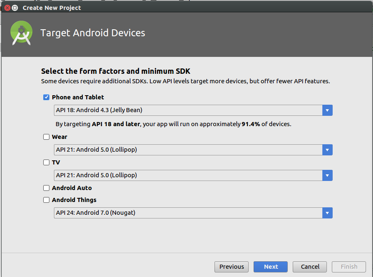Image resolution: width=373 pixels, height=277 pixels.
Task: Open the Android Things API 24 dropdown arrow
Action: point(327,213)
